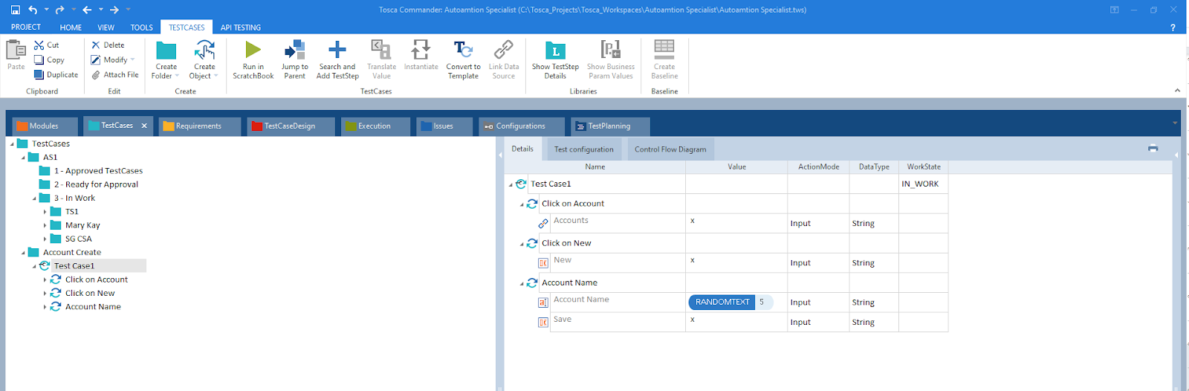The height and width of the screenshot is (391, 1189).
Task: Click Search and Add TestStep
Action: (337, 59)
